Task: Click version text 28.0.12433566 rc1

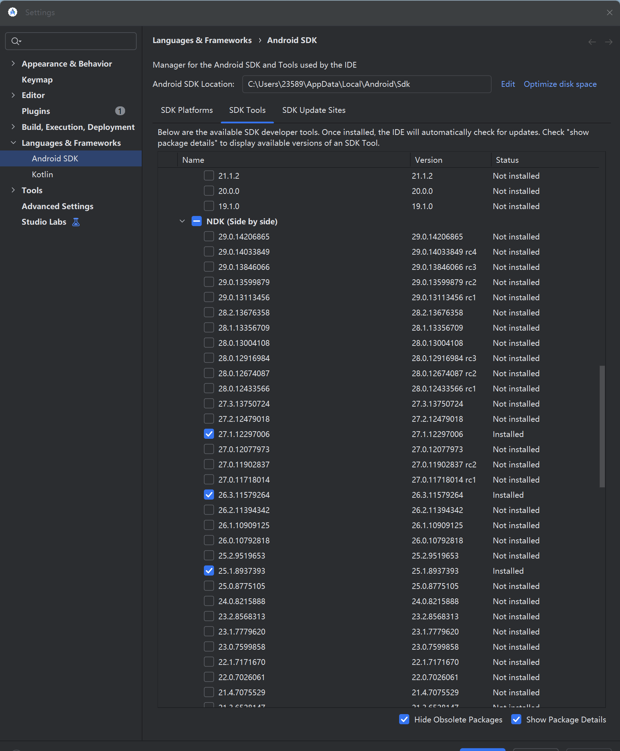Action: pyautogui.click(x=444, y=389)
